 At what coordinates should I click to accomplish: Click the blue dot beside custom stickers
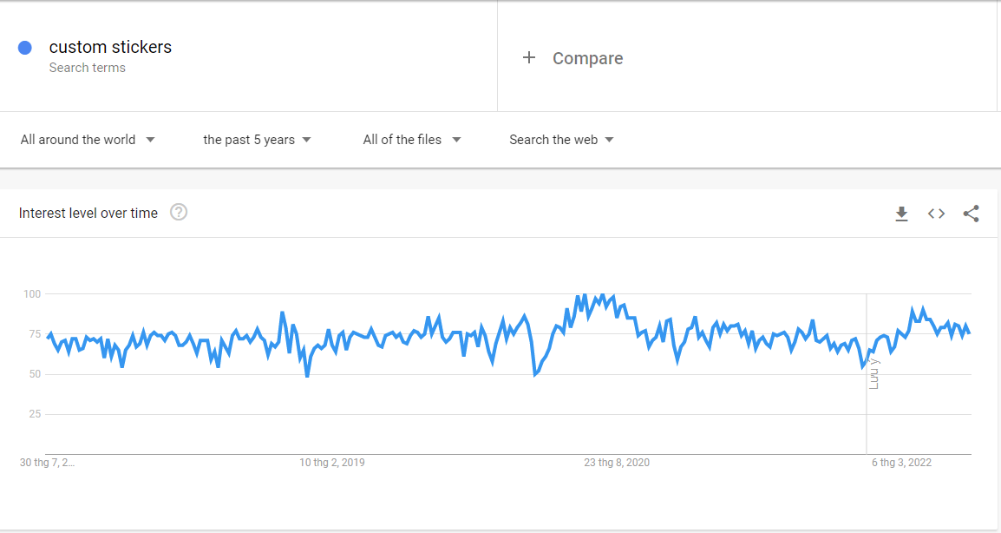tap(25, 48)
